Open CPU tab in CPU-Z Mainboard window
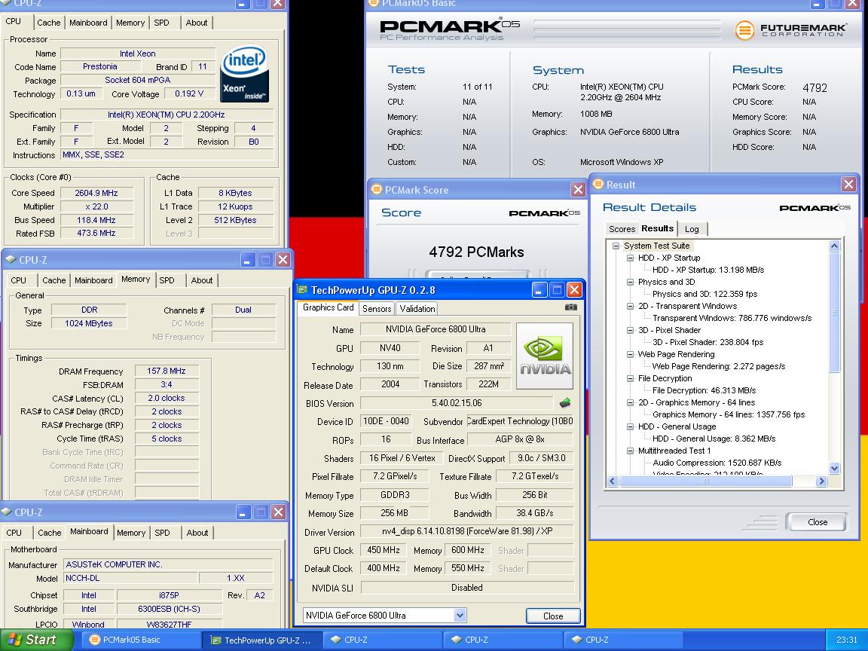 point(14,533)
